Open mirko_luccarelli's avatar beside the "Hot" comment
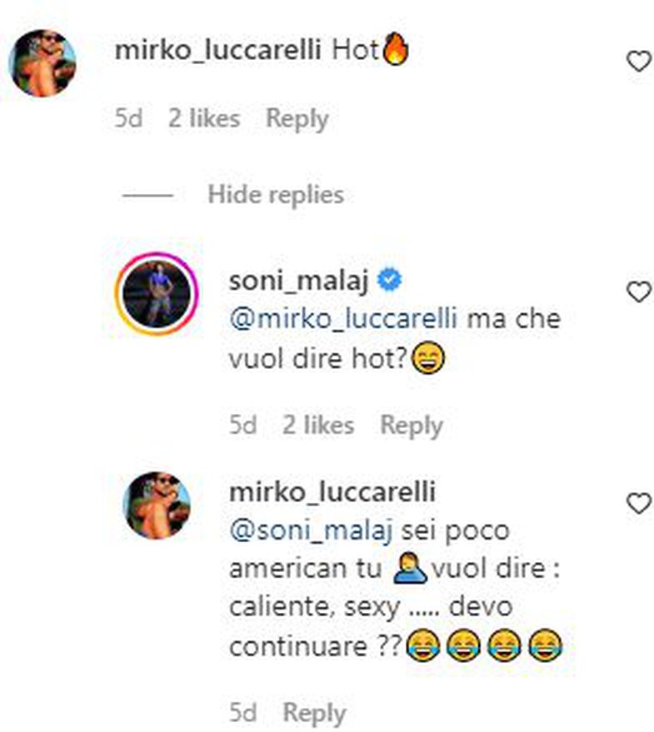The width and height of the screenshot is (654, 732). coord(42,62)
